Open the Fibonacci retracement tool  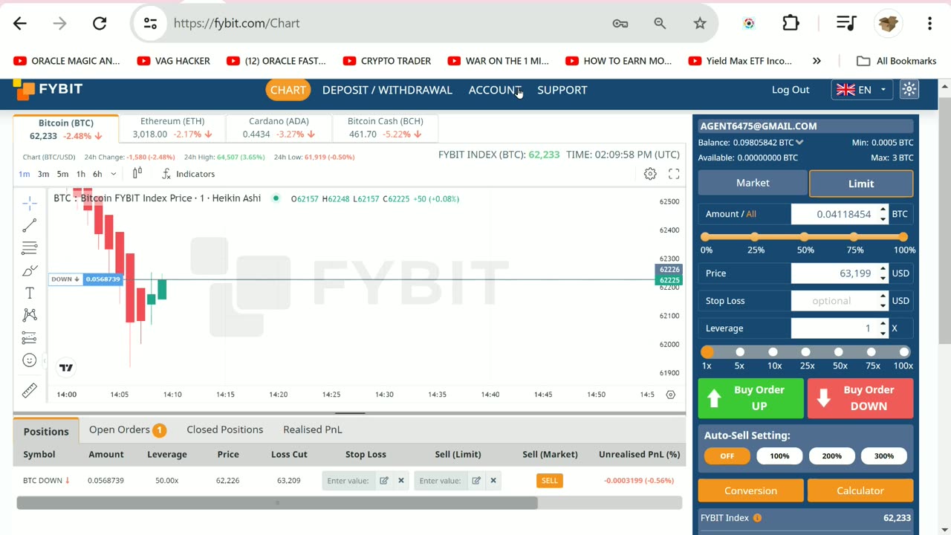(29, 247)
